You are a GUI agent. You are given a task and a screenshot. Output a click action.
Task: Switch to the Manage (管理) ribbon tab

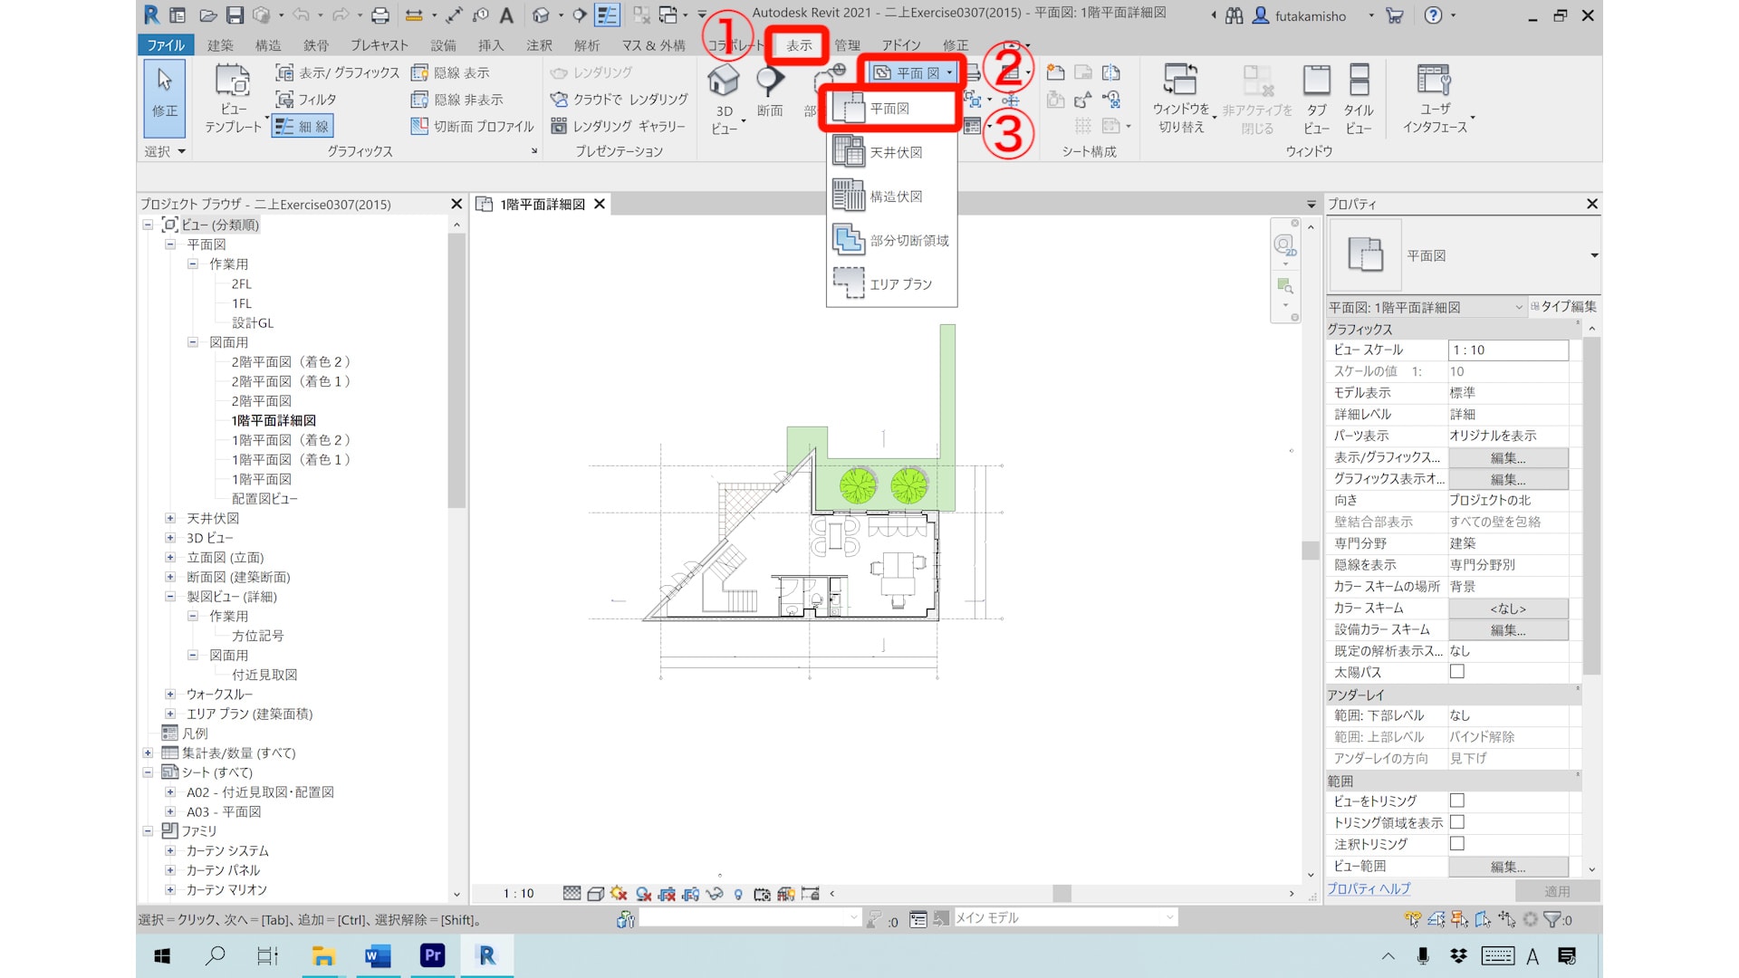847,45
